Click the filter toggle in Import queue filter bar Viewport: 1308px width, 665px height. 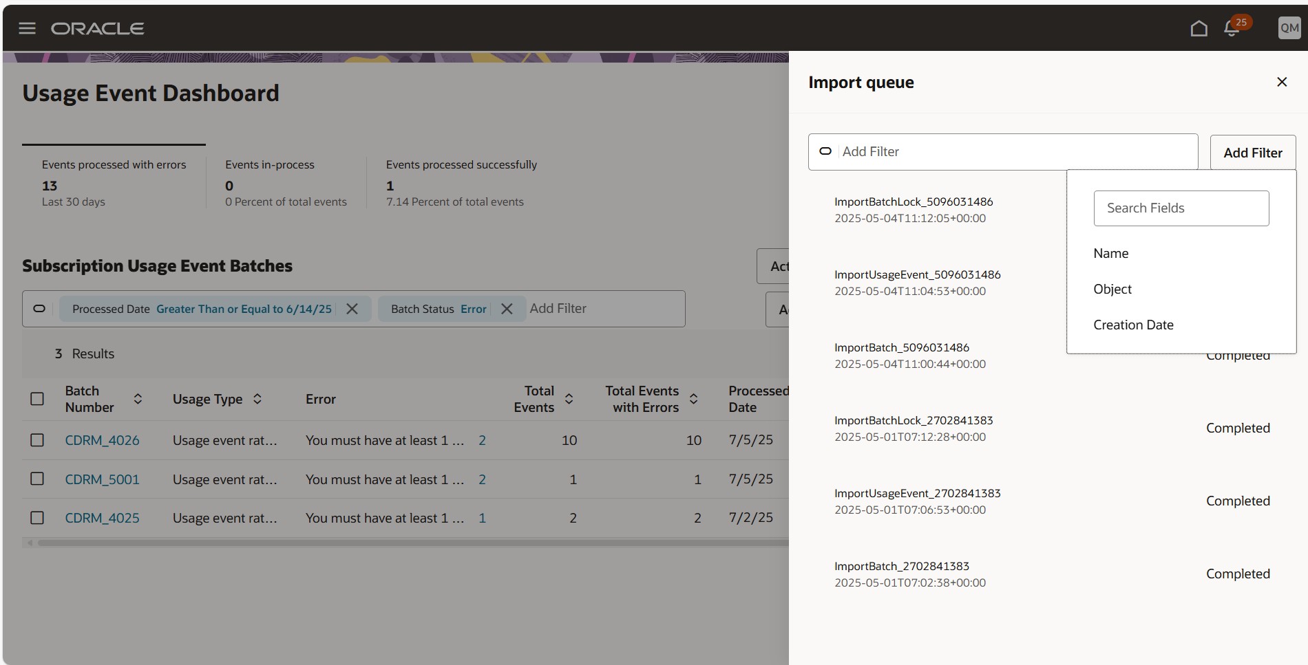pyautogui.click(x=825, y=151)
